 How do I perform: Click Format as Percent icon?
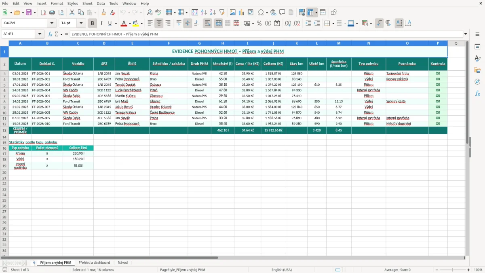click(x=259, y=23)
